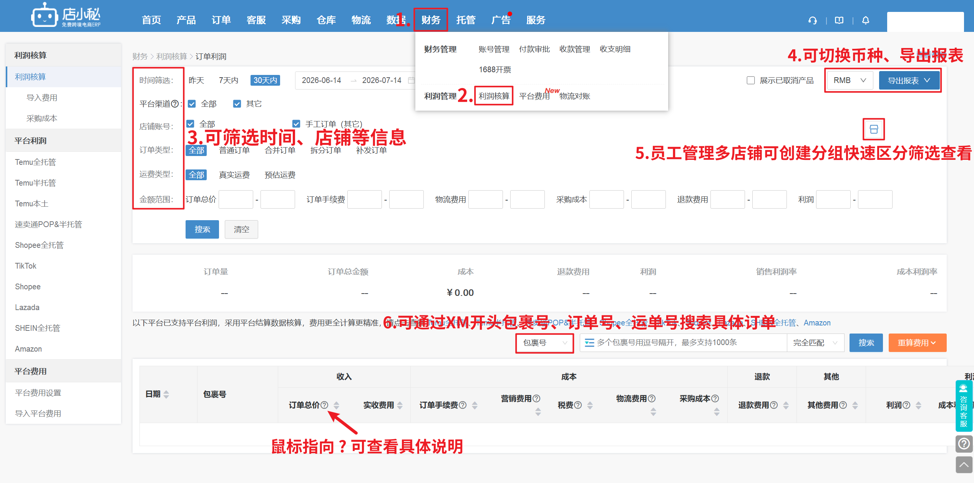This screenshot has height=483, width=974.
Task: Click the calendar icon in date range
Action: pyautogui.click(x=411, y=80)
